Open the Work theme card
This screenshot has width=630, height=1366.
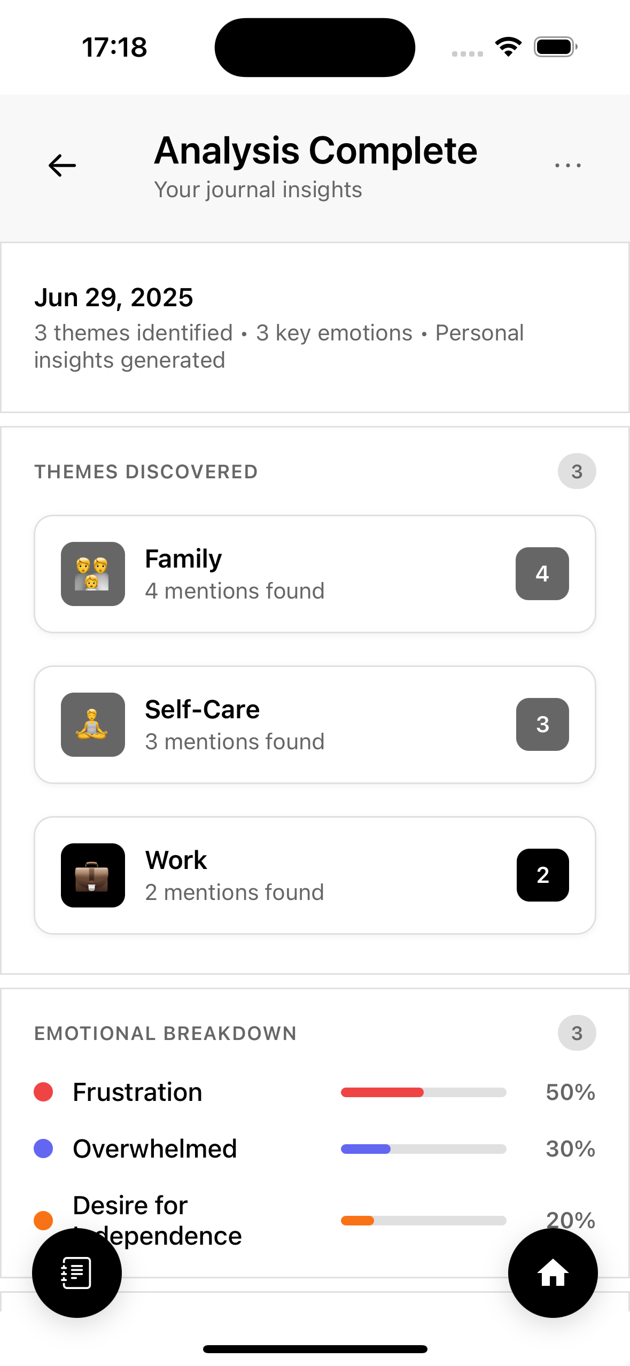click(315, 875)
